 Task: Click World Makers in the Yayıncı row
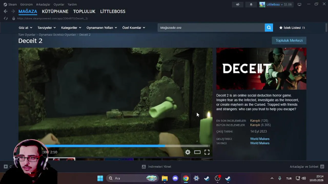tap(260, 143)
